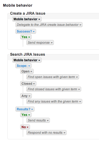Click the Create a JIRA Issue heading
This screenshot has width=99, height=142.
[x=28, y=13]
